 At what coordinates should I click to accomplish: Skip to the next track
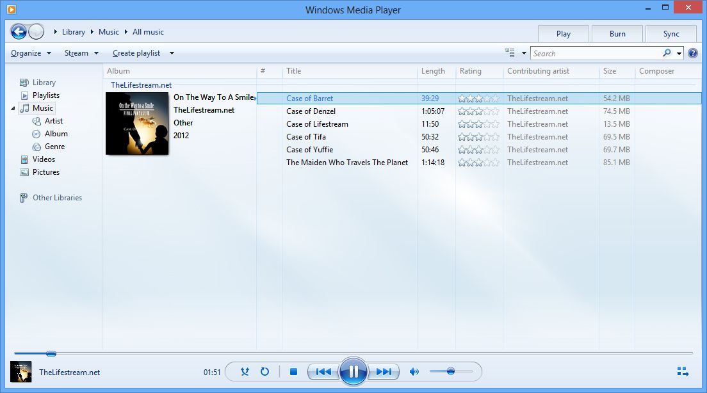[384, 371]
